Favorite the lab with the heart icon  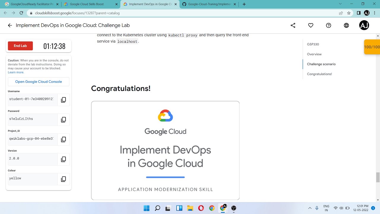(311, 26)
